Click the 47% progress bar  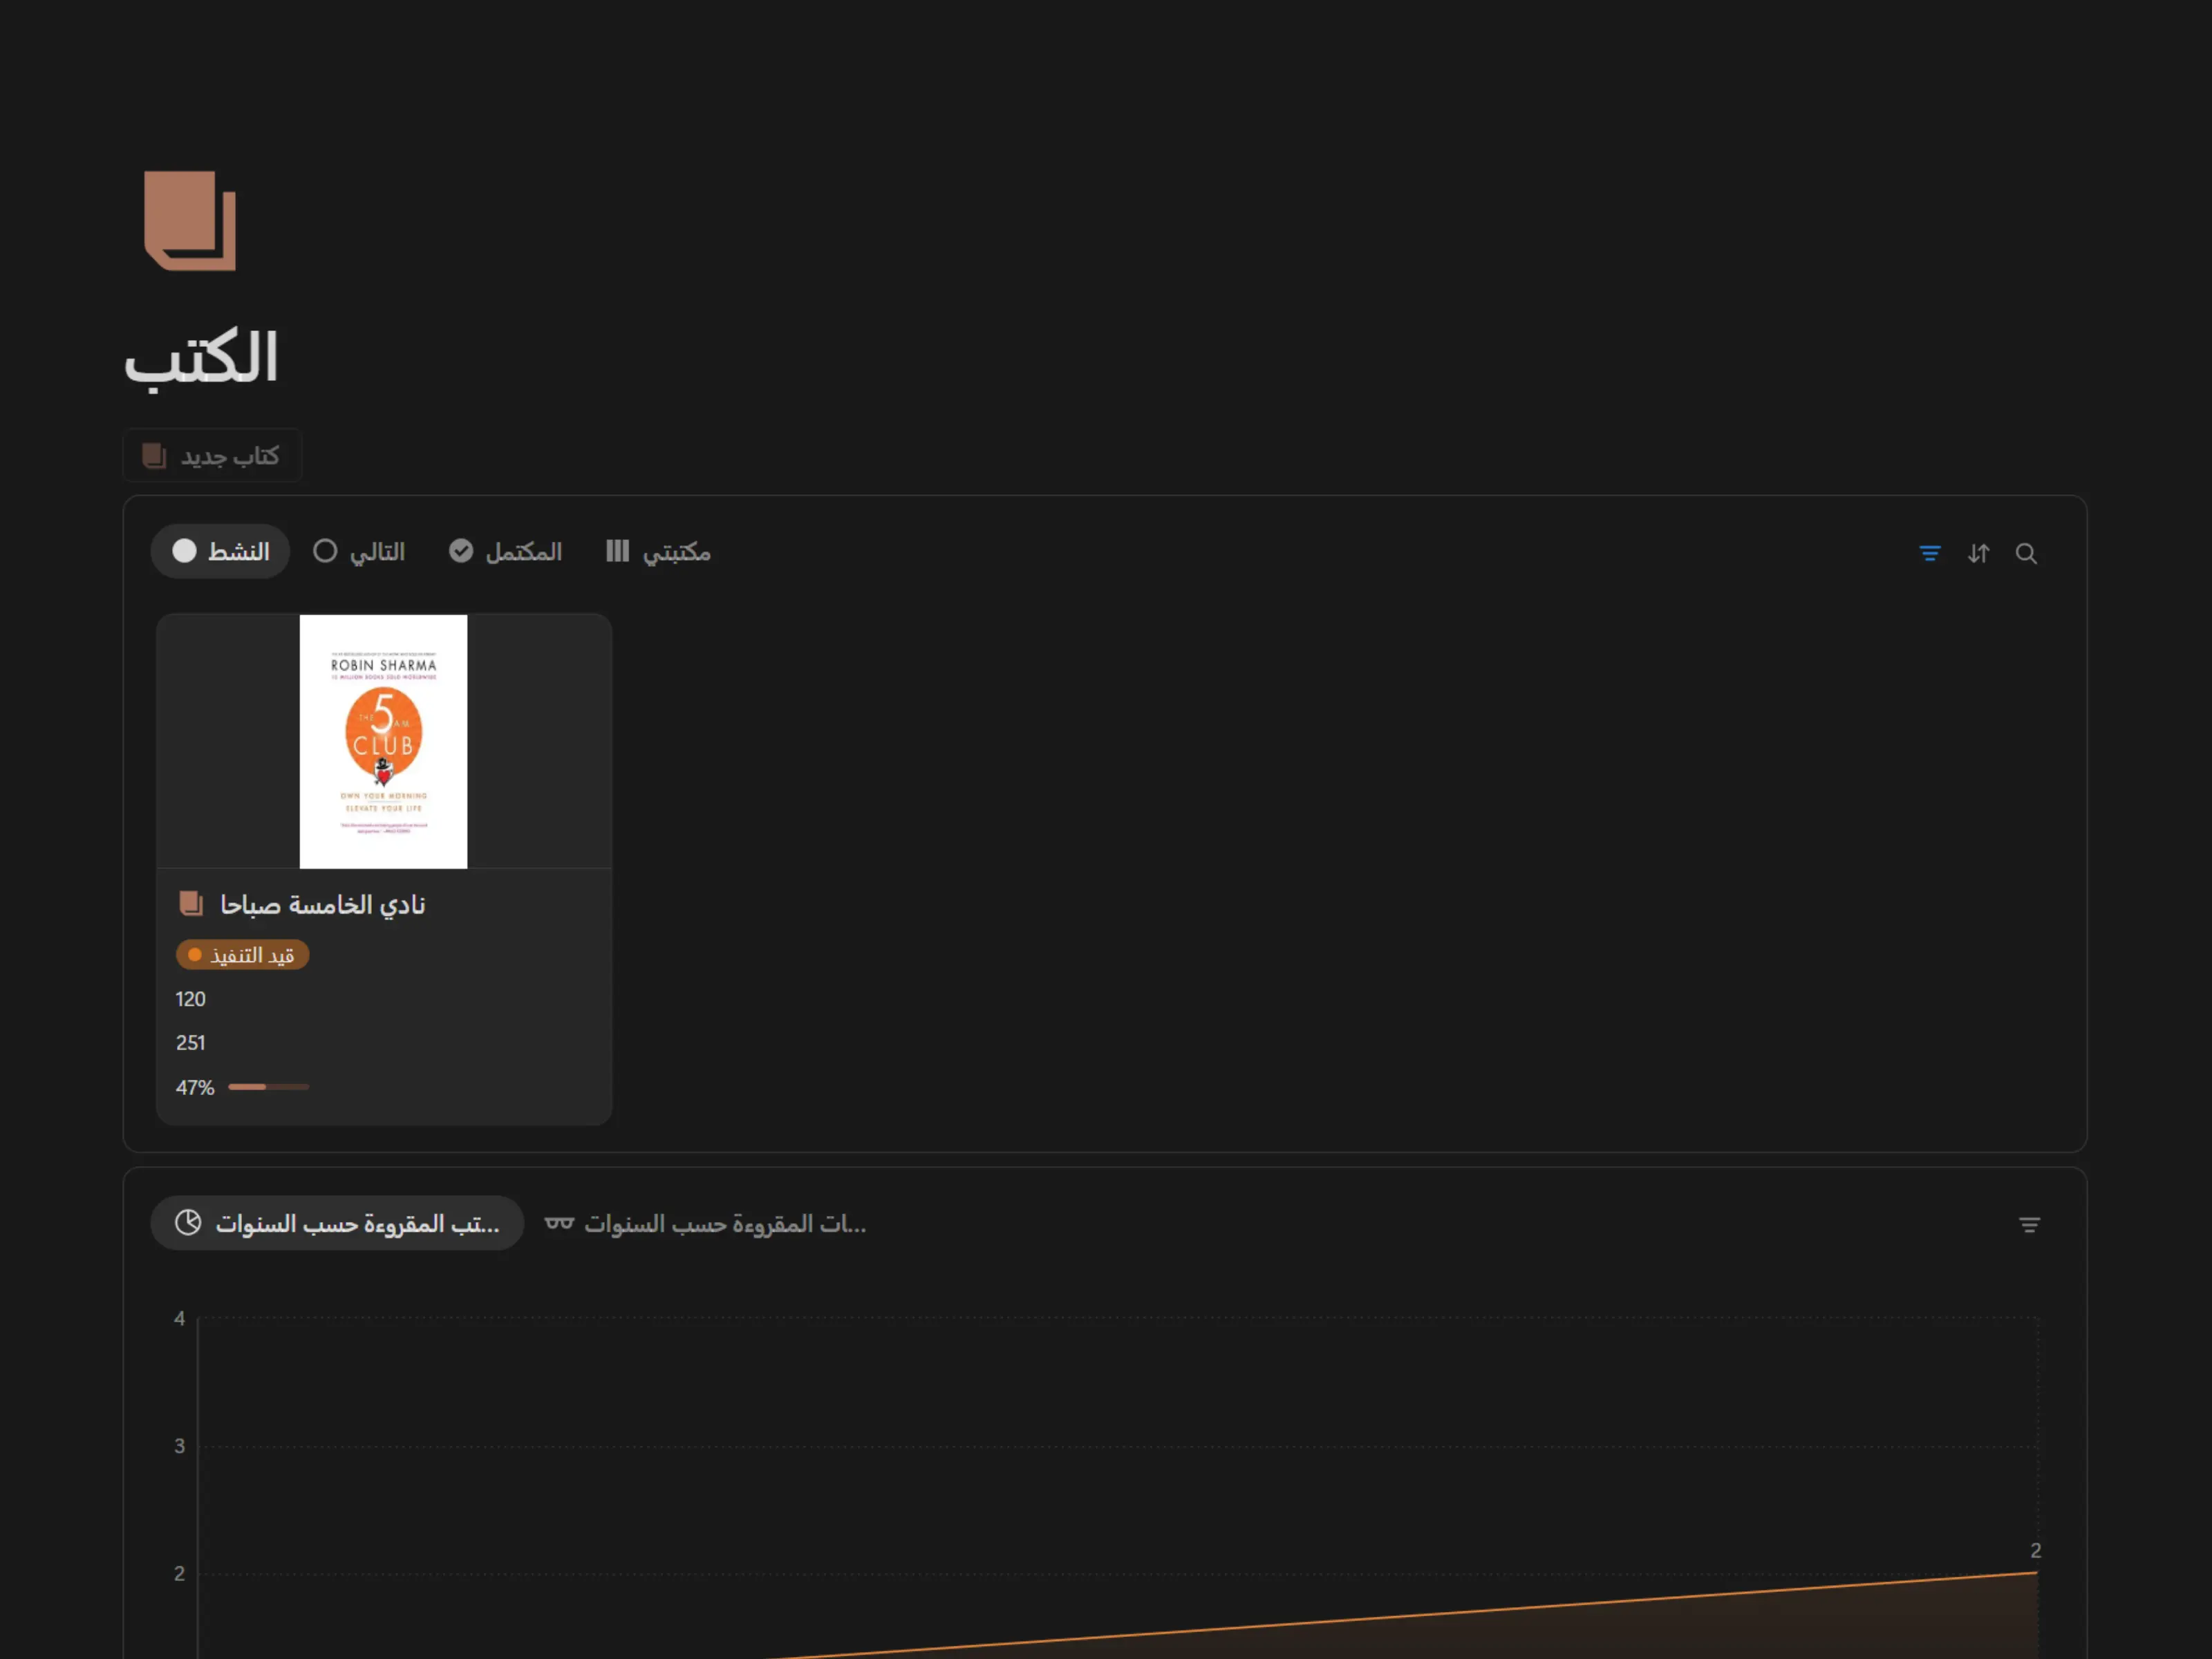tap(268, 1087)
